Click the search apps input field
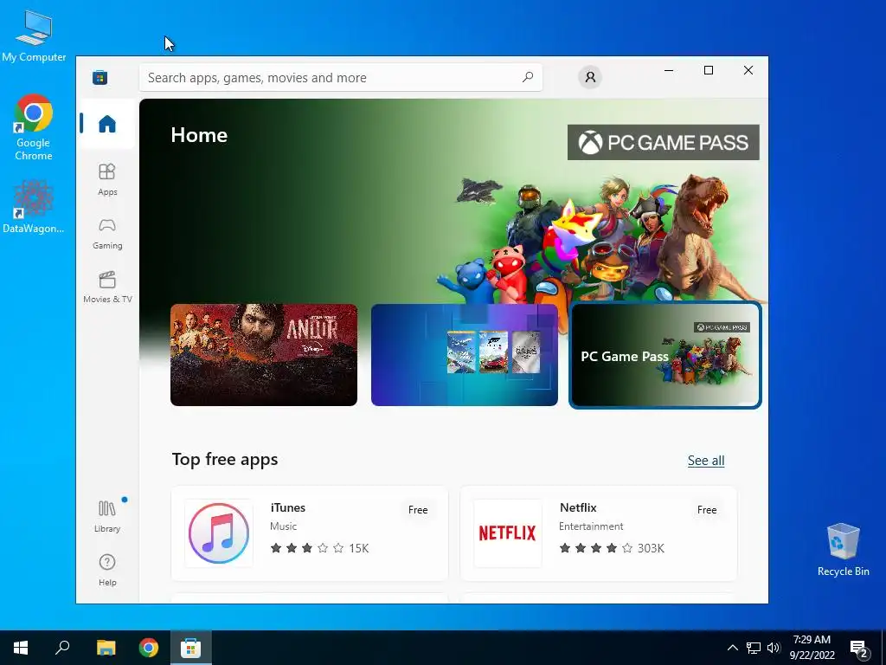Image resolution: width=886 pixels, height=665 pixels. [341, 77]
